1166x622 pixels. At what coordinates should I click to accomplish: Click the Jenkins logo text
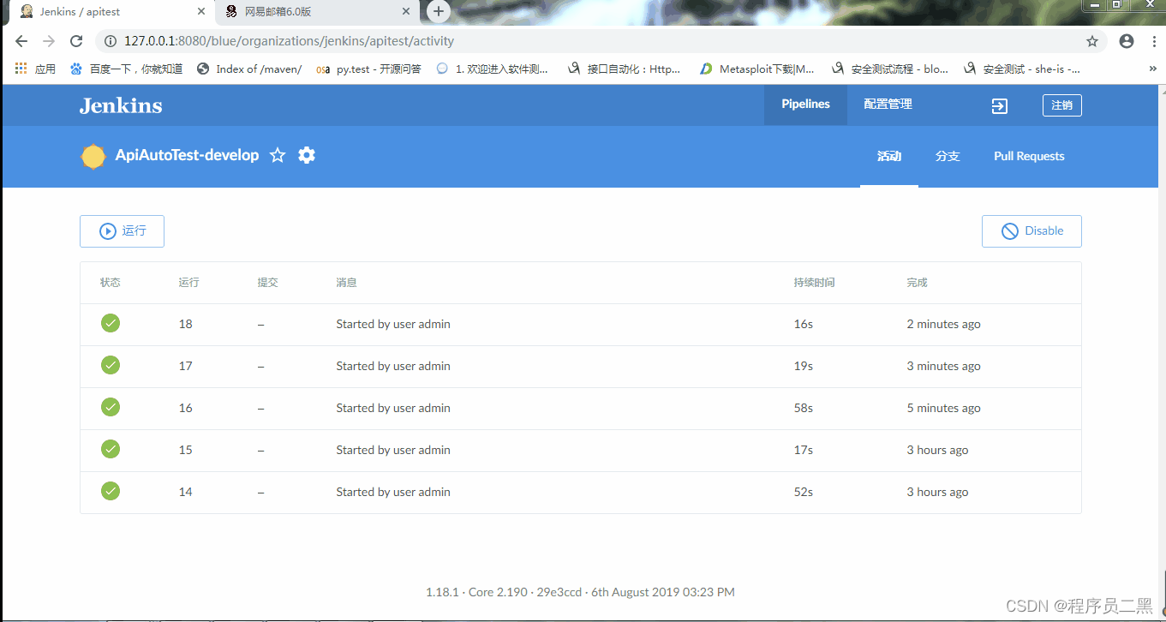coord(121,105)
